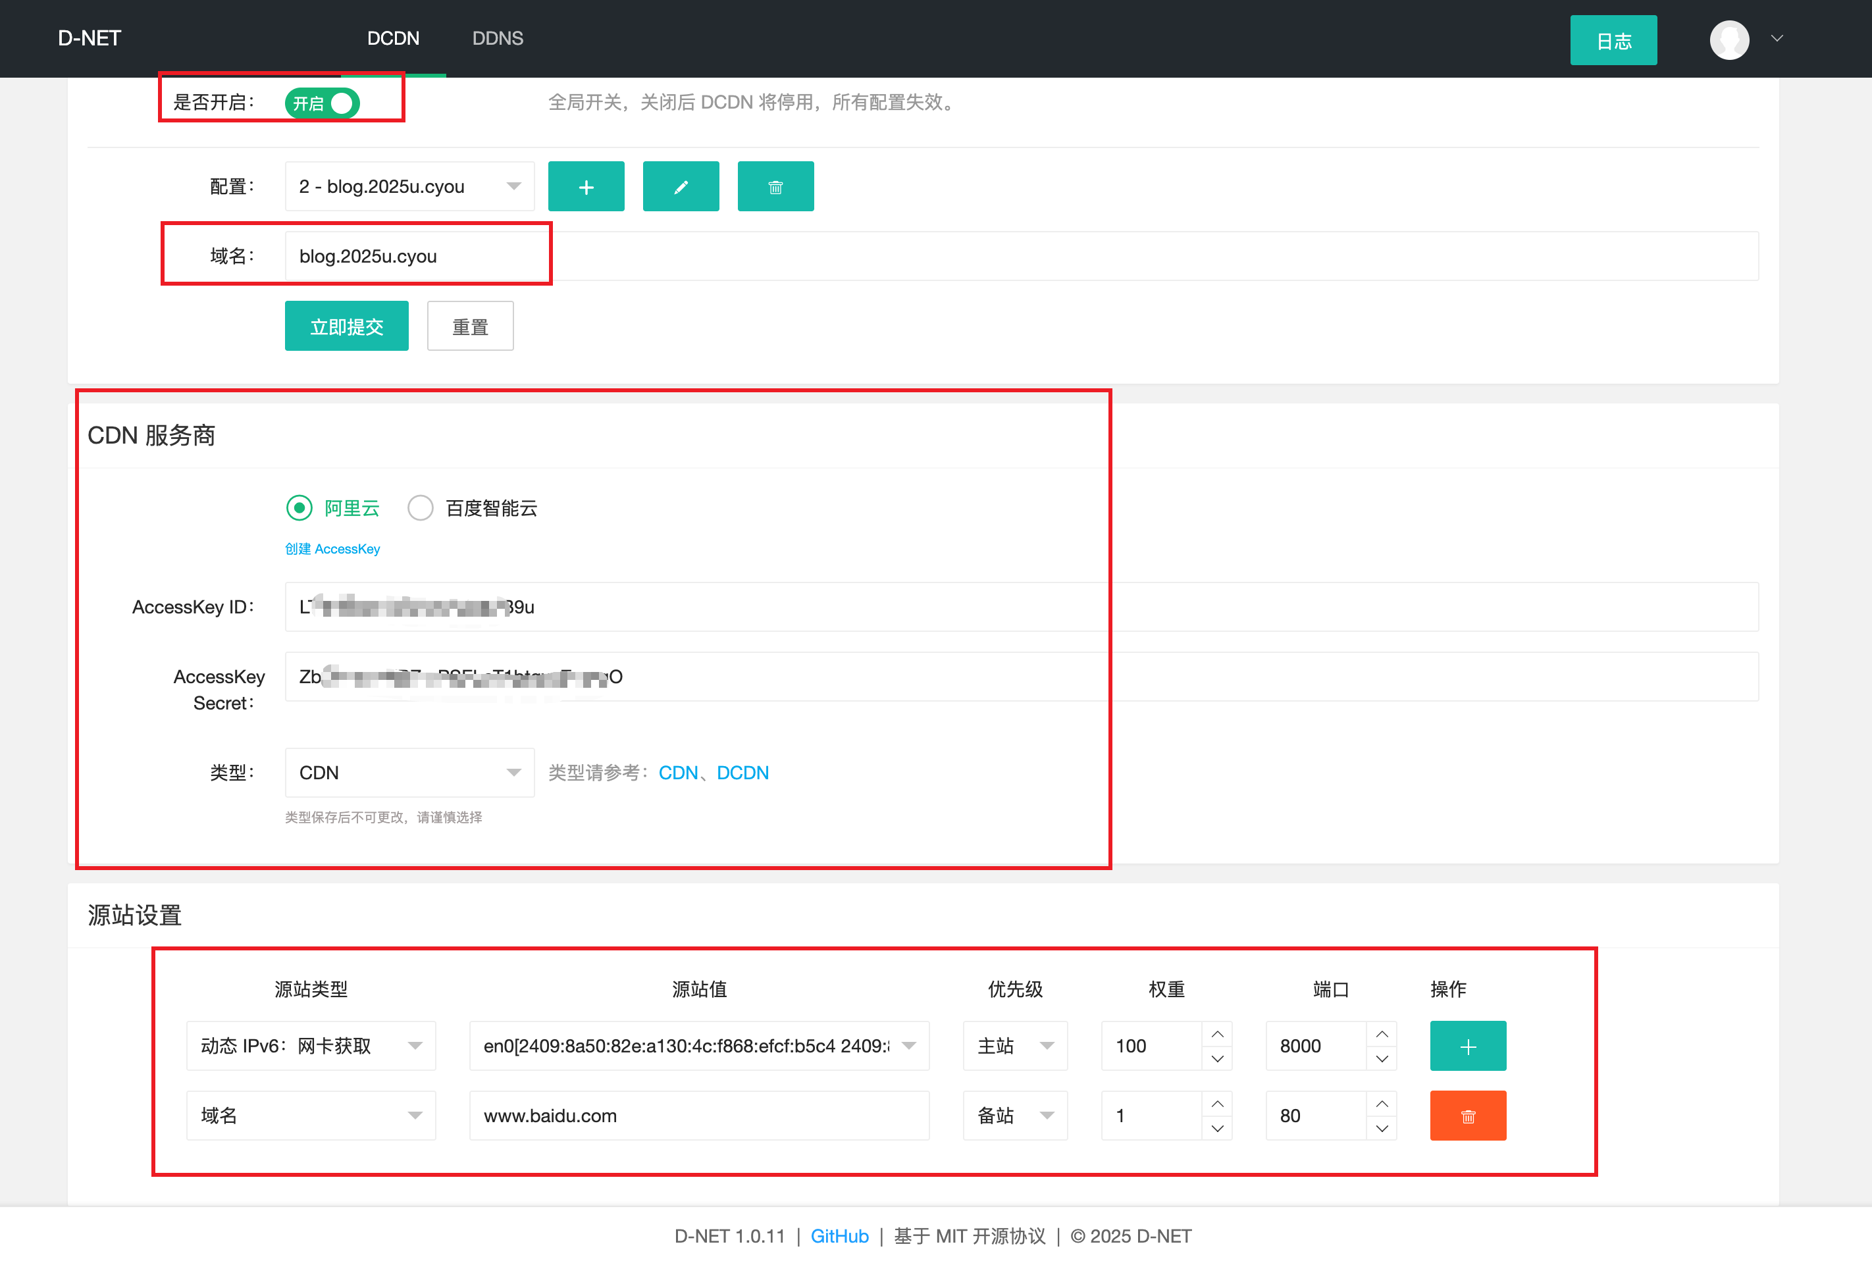Expand the 类型 CDN dropdown

pyautogui.click(x=409, y=772)
